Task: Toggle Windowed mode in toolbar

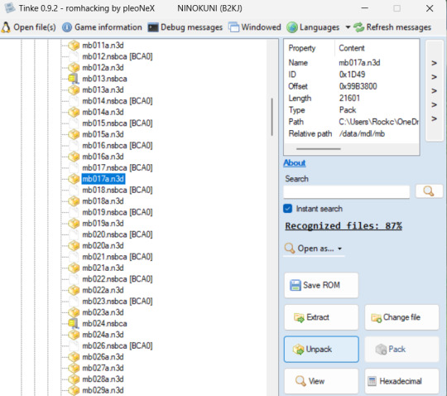Action: pos(255,27)
